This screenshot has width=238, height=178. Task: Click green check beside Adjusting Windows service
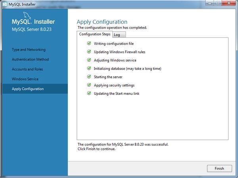point(89,60)
